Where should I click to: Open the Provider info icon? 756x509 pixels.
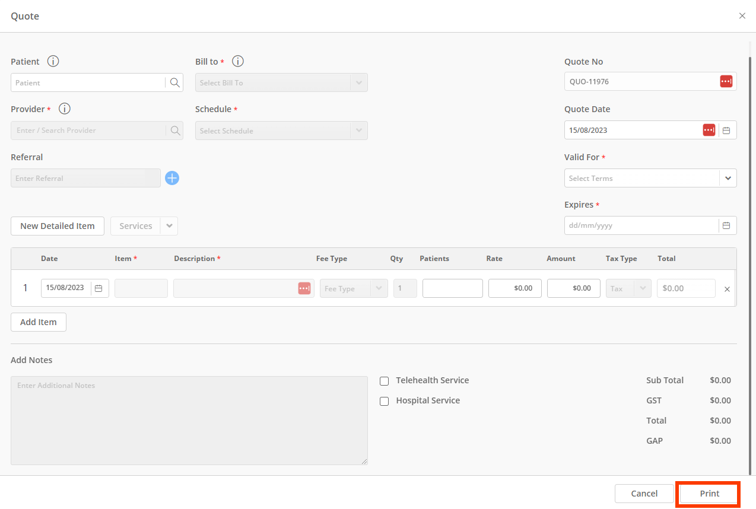point(65,109)
